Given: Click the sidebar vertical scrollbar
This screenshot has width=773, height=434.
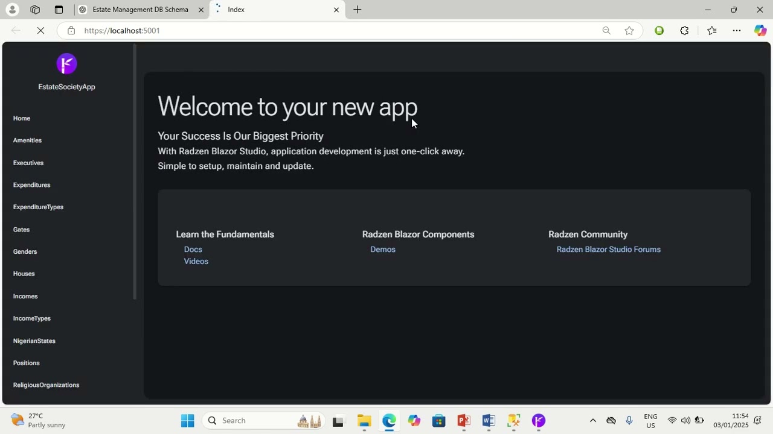Looking at the screenshot, I should click(135, 172).
